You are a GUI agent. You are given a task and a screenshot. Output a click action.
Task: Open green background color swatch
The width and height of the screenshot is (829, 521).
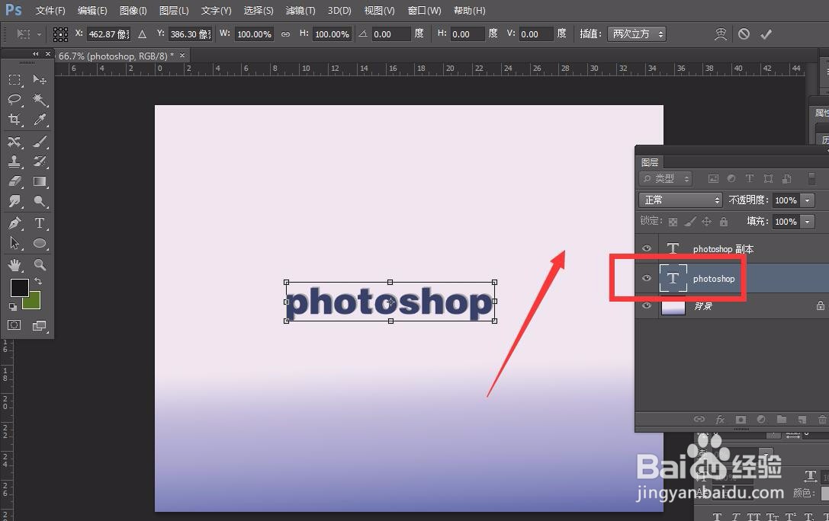(34, 303)
